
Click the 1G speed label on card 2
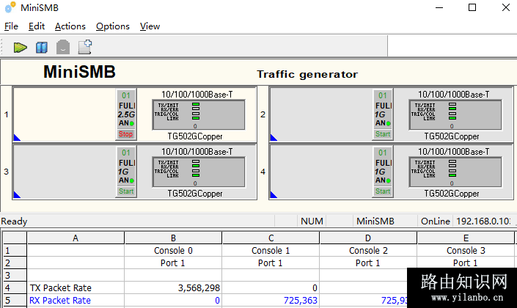coord(380,114)
